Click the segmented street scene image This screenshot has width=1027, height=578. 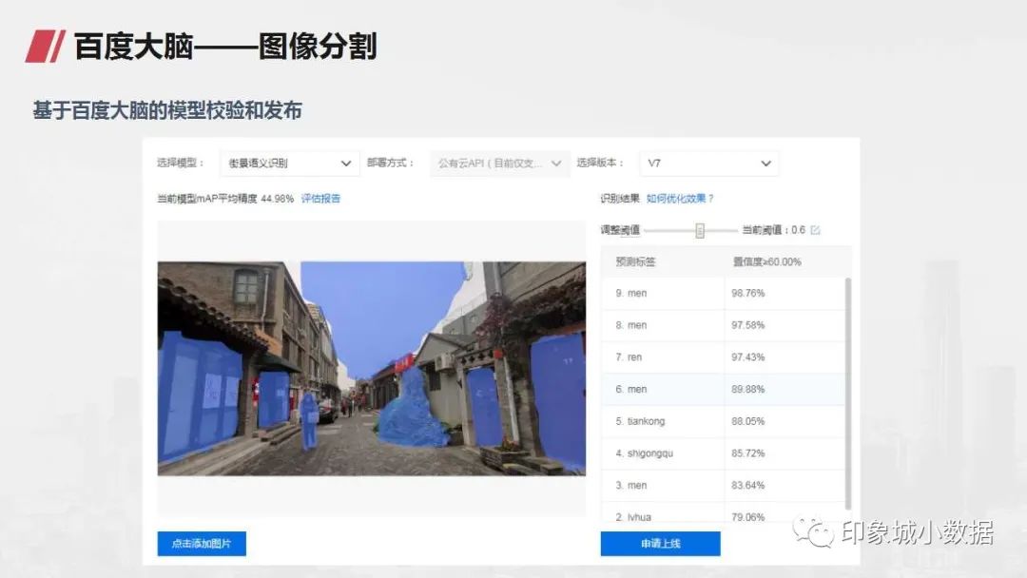tap(372, 369)
